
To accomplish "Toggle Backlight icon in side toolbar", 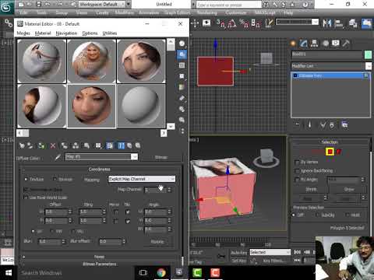I will point(182,54).
